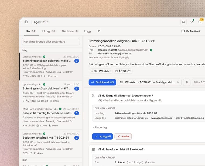Expand the Underlag section
This screenshot has width=205, height=166.
tap(100, 127)
